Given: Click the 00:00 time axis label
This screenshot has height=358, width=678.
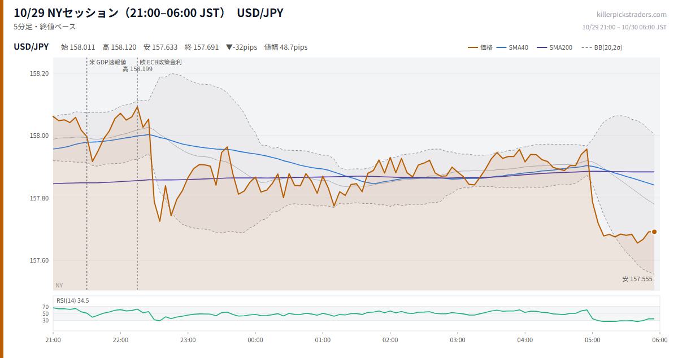Looking at the screenshot, I should pos(255,340).
